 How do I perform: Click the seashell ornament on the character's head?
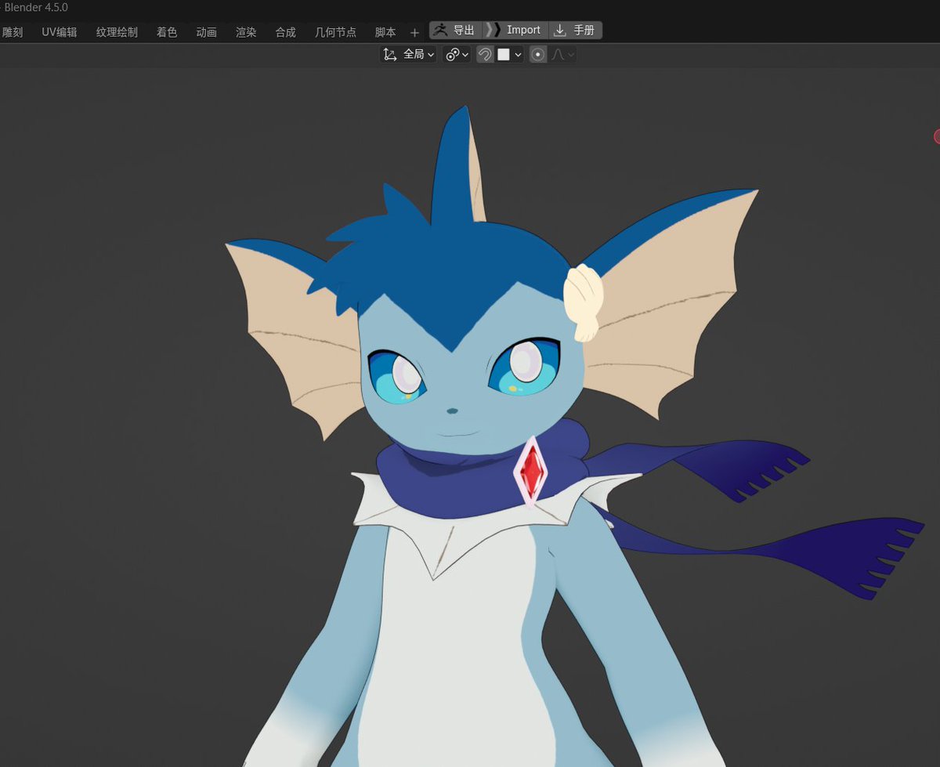pyautogui.click(x=584, y=302)
